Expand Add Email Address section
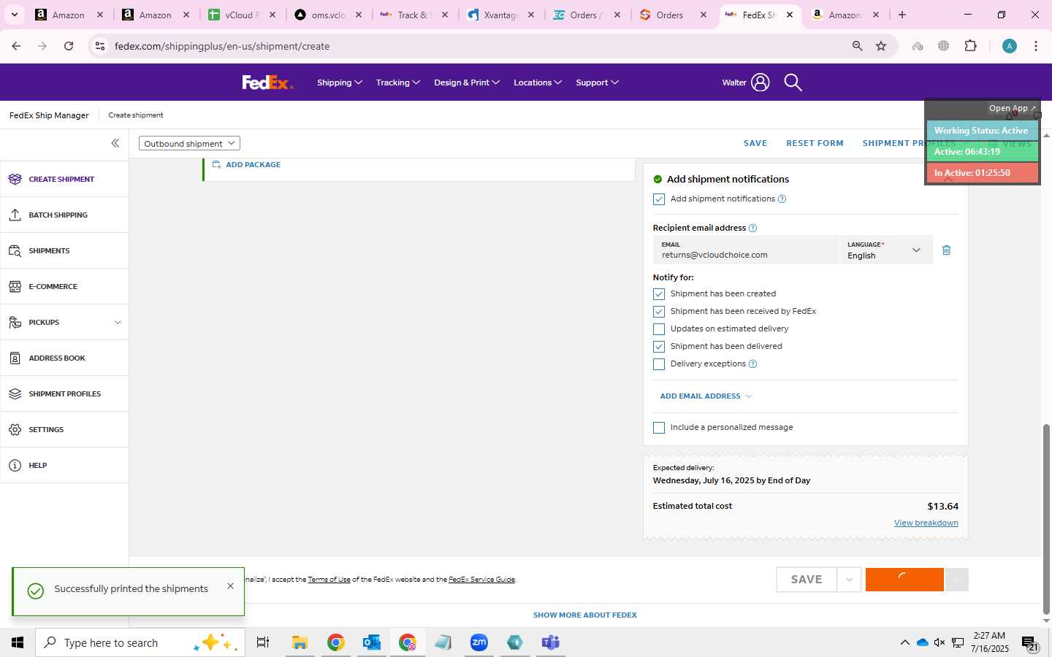 click(706, 396)
